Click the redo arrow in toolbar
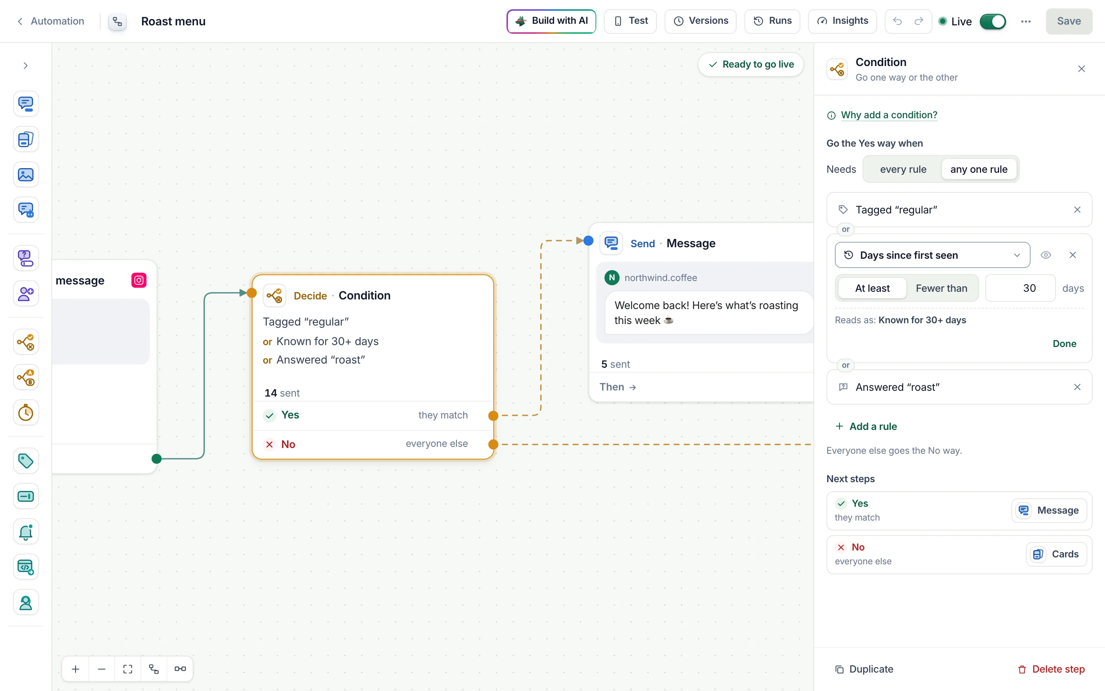The width and height of the screenshot is (1105, 691). coord(919,21)
